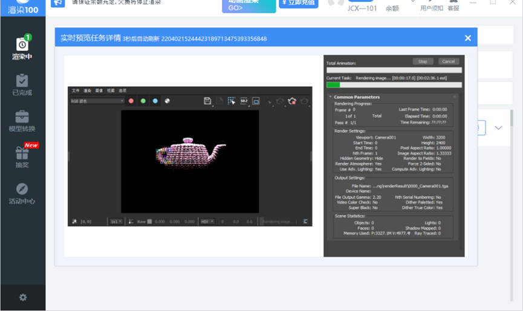Click the main window vertical scrollbar on right
The height and width of the screenshot is (311, 523).
tap(512, 205)
